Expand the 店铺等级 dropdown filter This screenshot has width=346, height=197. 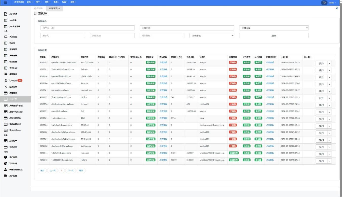click(x=212, y=36)
